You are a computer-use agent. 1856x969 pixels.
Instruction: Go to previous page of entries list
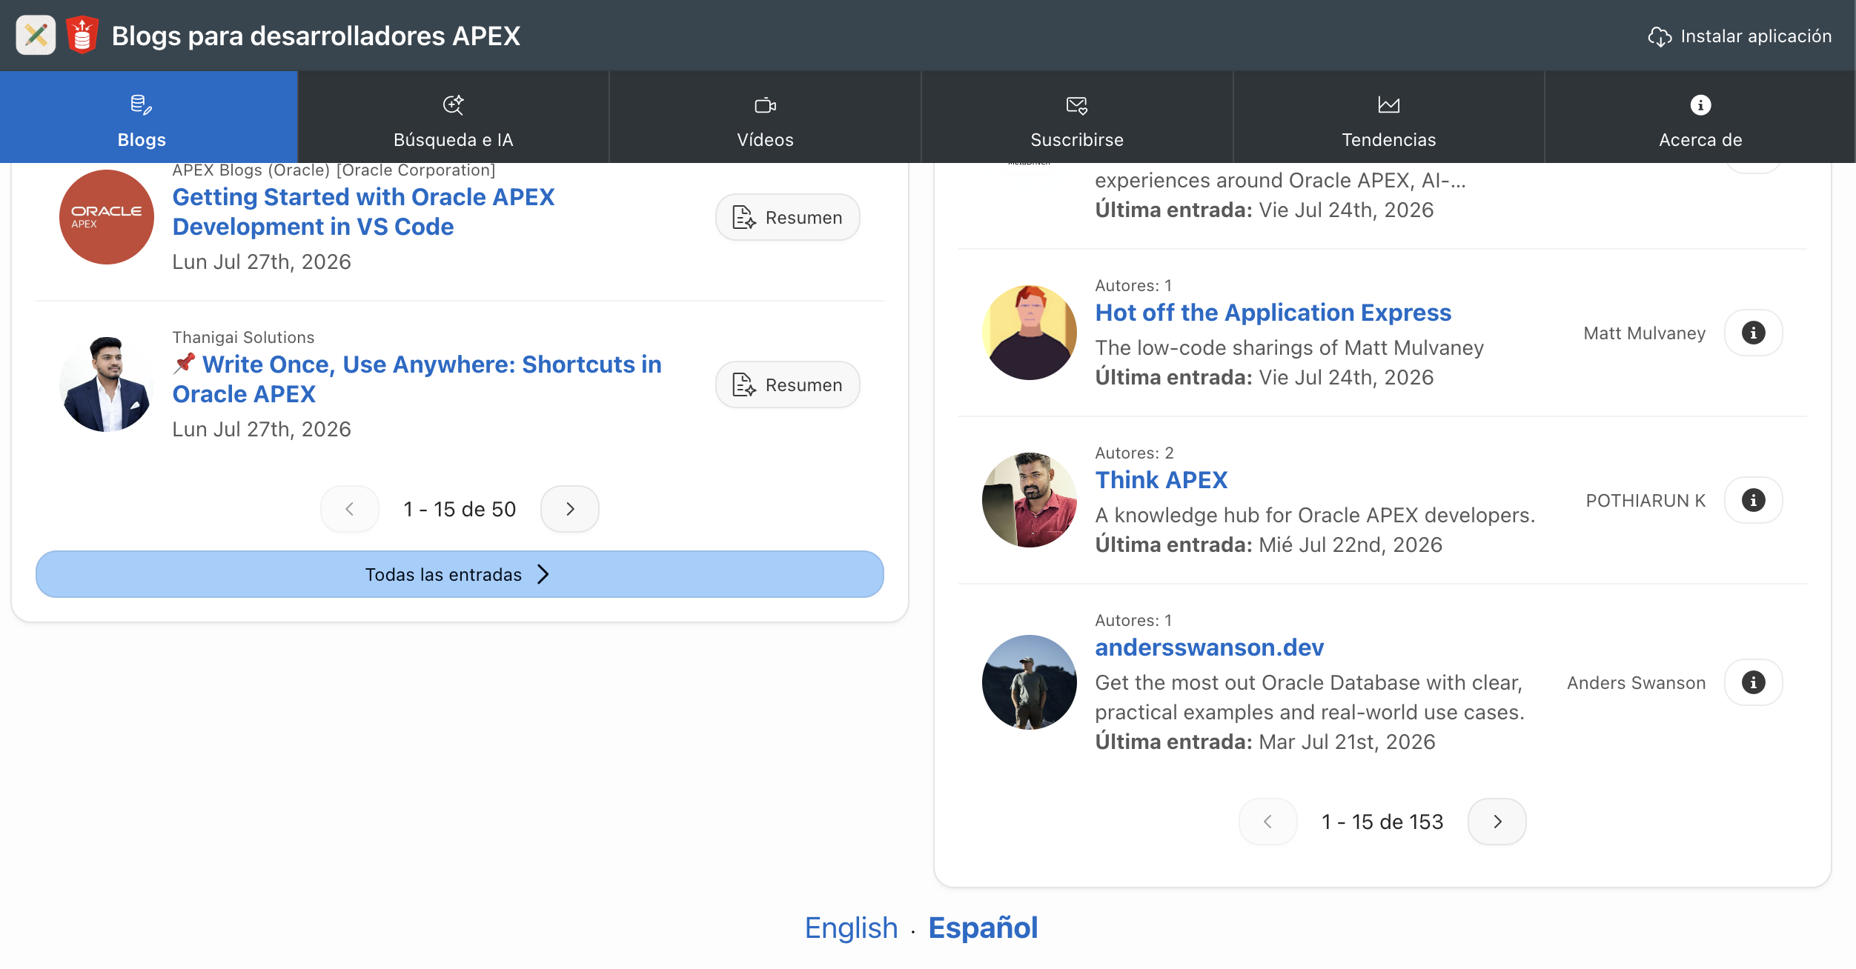point(350,509)
